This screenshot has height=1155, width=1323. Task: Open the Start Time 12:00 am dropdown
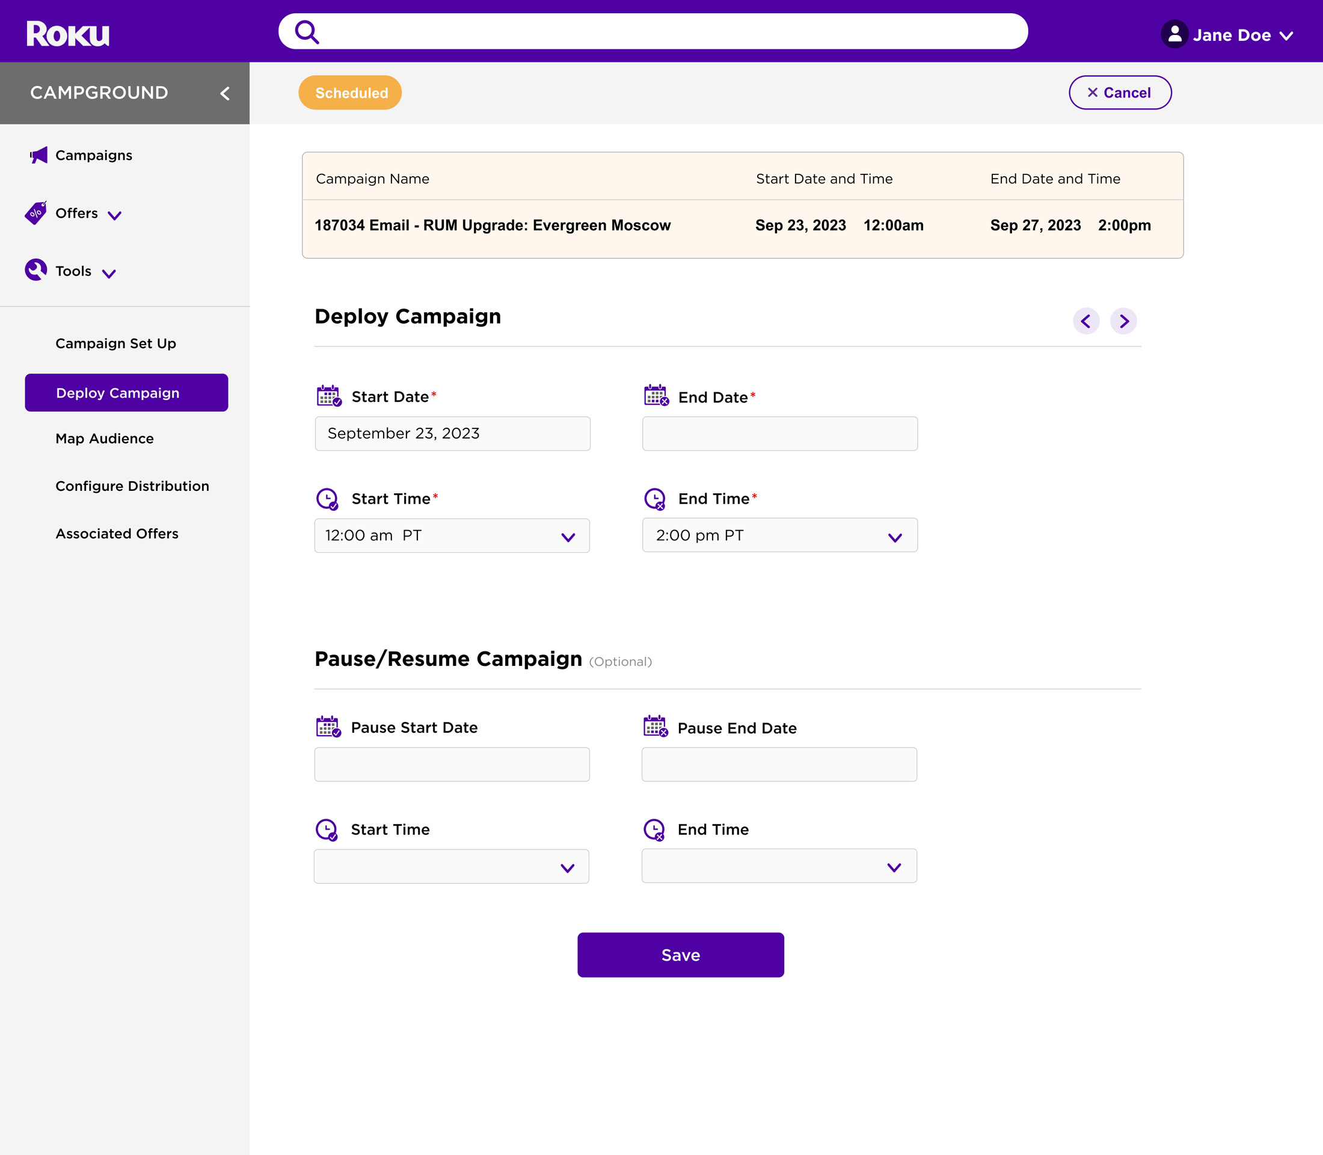click(452, 536)
